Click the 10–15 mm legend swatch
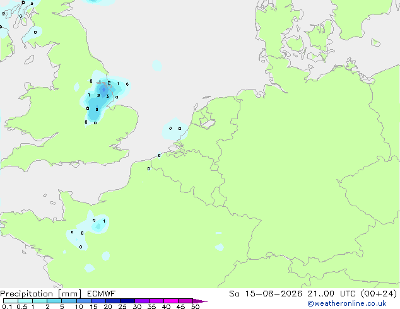 [83, 301]
